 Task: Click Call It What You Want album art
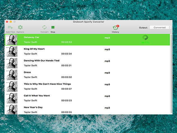pyautogui.click(x=12, y=98)
